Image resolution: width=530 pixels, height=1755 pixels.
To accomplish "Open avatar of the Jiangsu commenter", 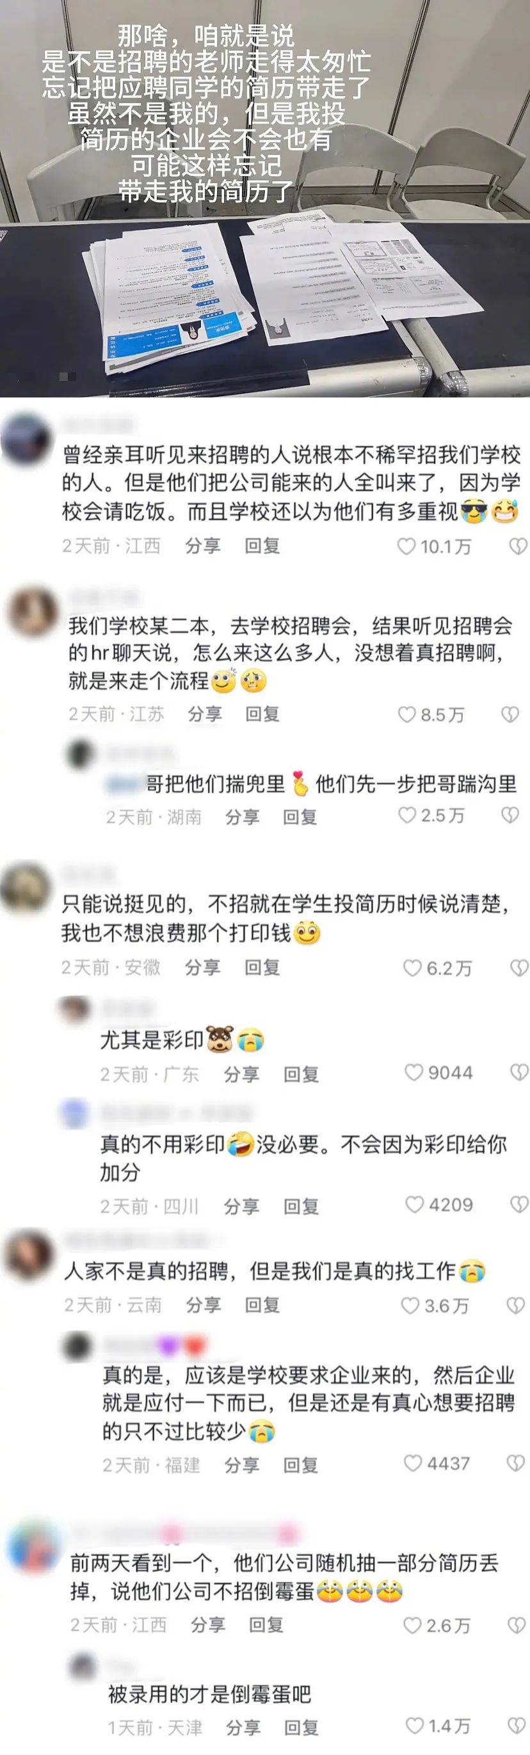I will [x=31, y=612].
